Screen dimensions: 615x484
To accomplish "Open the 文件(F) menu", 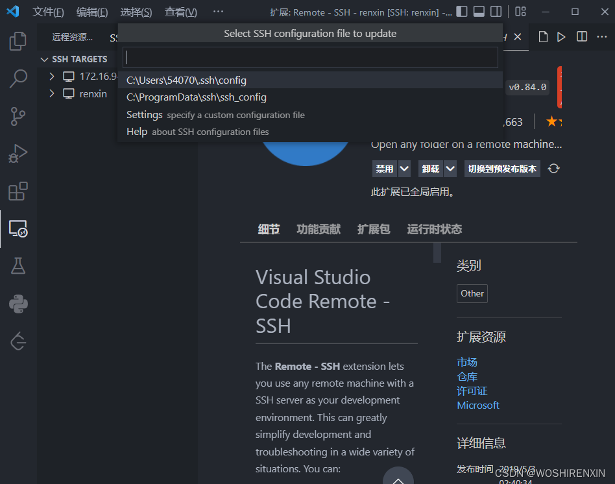I will (x=48, y=12).
